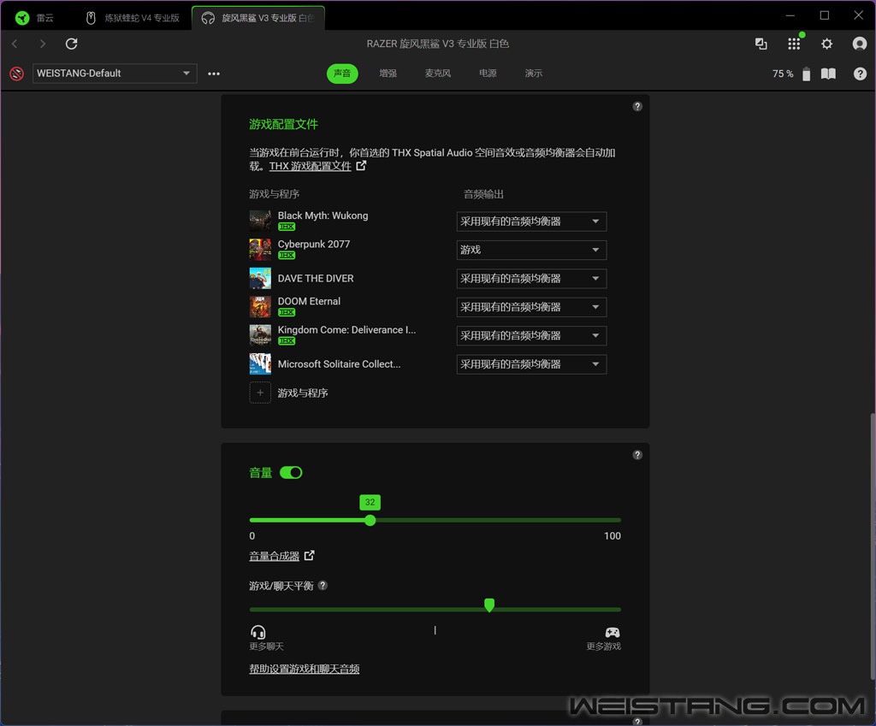Image resolution: width=876 pixels, height=726 pixels.
Task: Open the 音量合成器 link
Action: pos(275,556)
